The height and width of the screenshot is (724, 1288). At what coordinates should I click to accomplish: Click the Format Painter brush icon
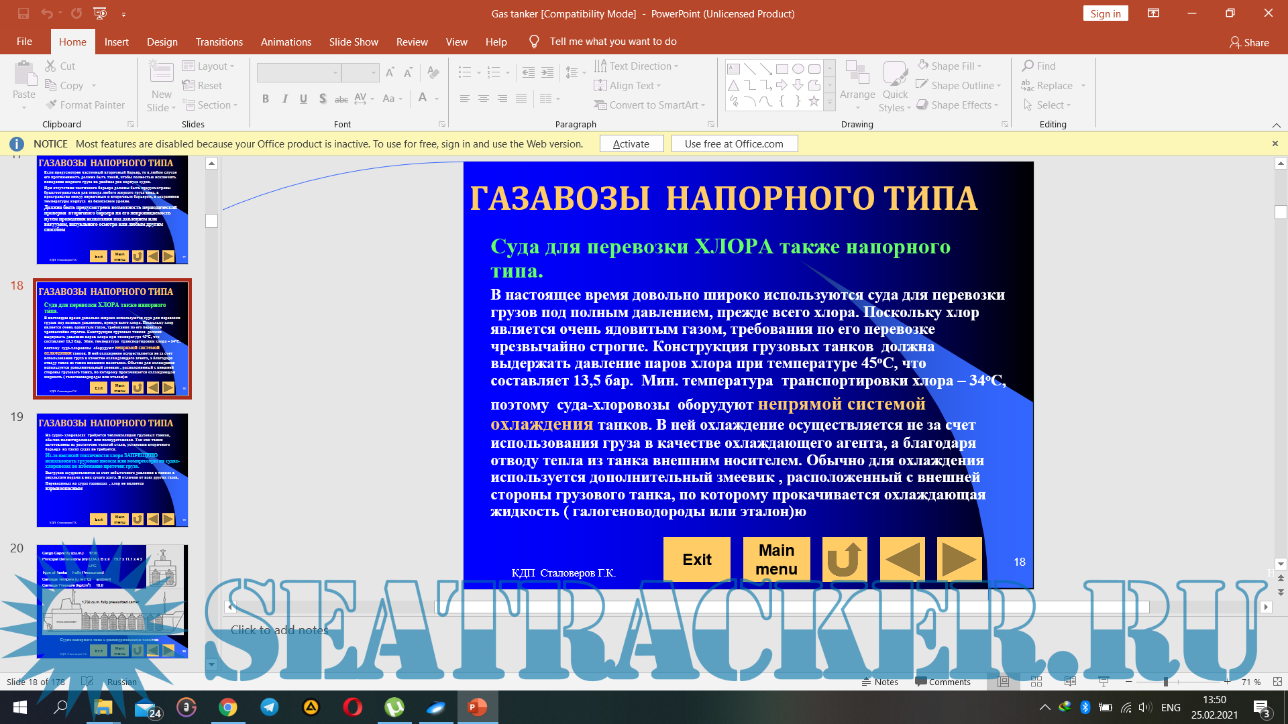coord(52,105)
